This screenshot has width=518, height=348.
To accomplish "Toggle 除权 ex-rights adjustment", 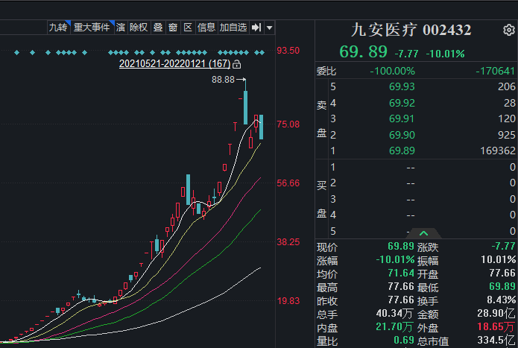I will pyautogui.click(x=139, y=28).
